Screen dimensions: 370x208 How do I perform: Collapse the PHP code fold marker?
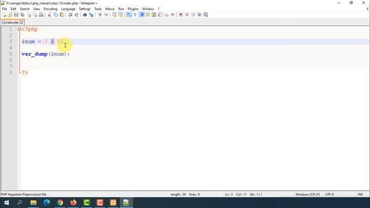[x=19, y=29]
